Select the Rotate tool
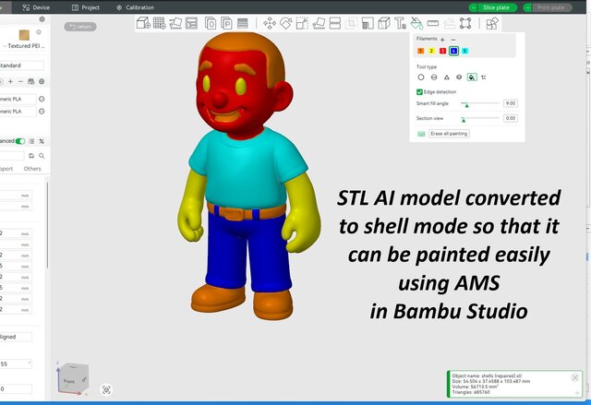The height and width of the screenshot is (405, 591). 286,23
